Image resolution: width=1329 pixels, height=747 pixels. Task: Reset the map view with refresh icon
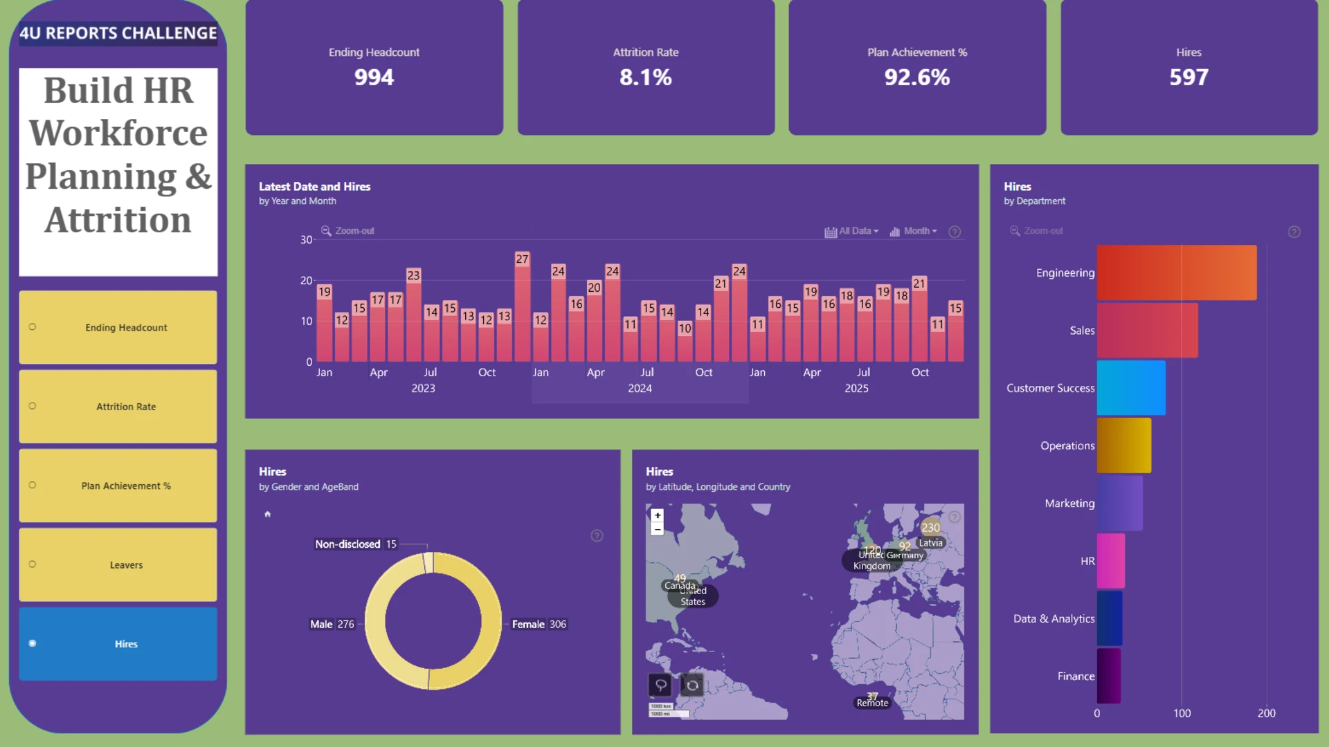pos(692,685)
